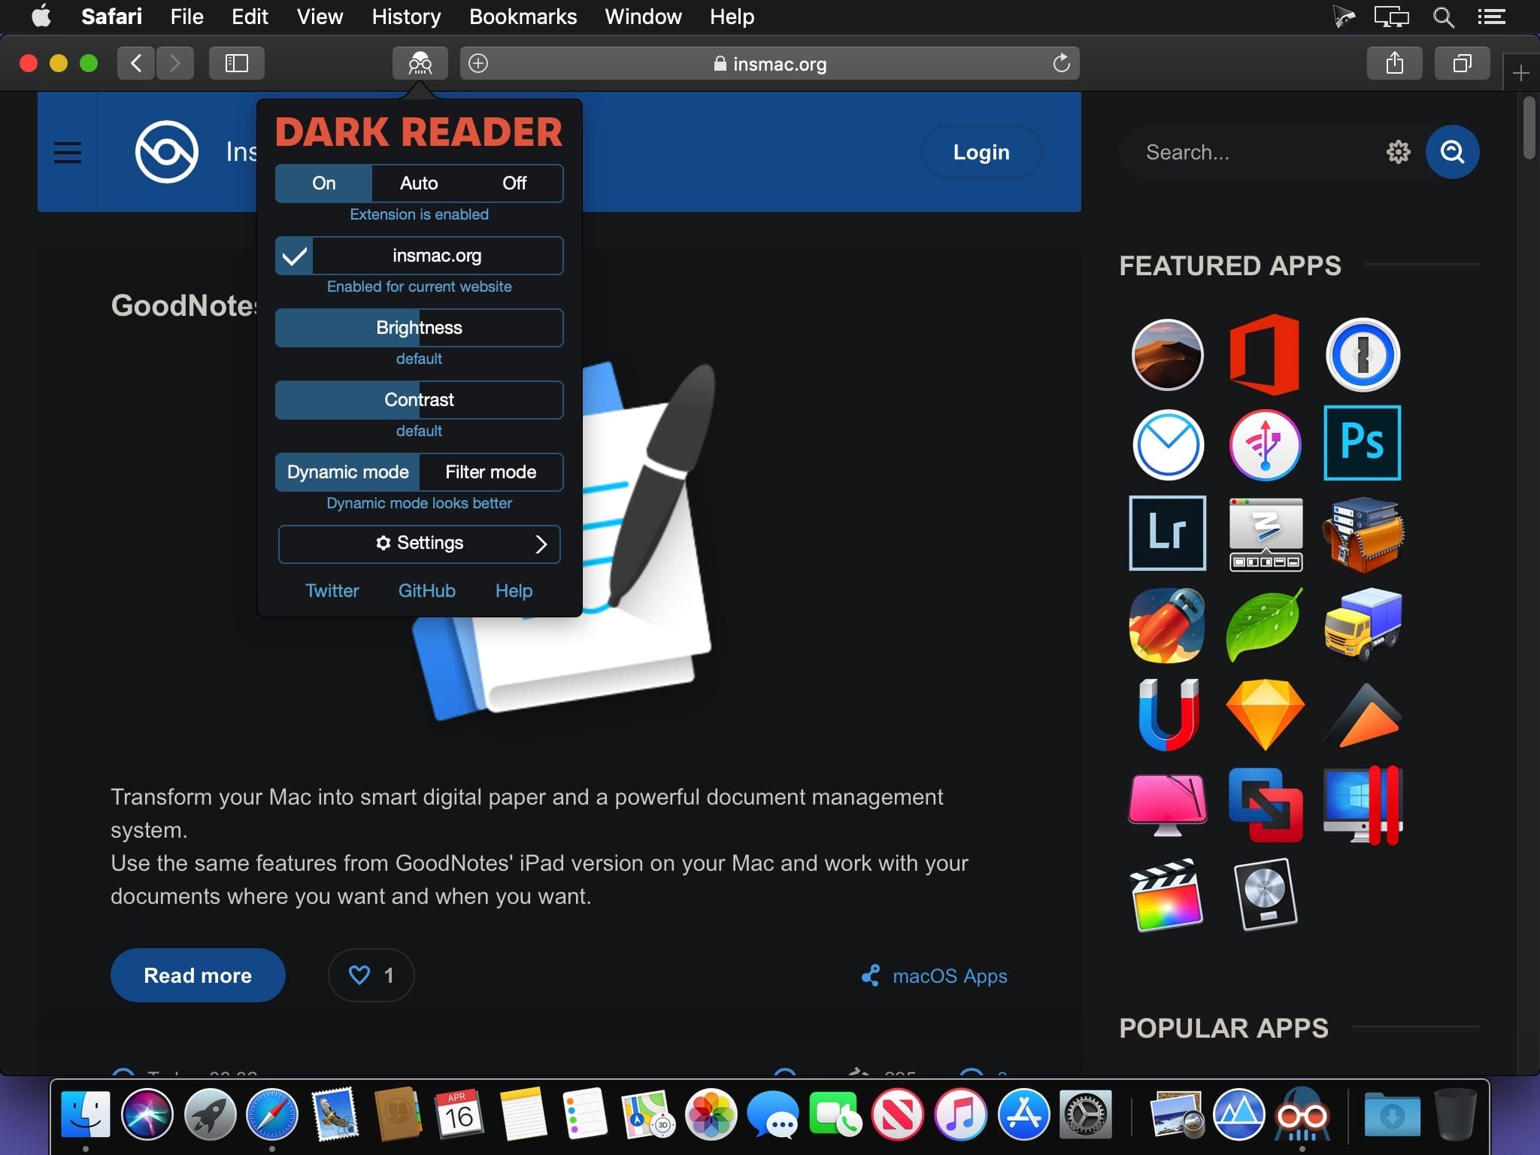Screen dimensions: 1540x1155
Task: Open Microsoft Office featured app icon
Action: (x=1265, y=354)
